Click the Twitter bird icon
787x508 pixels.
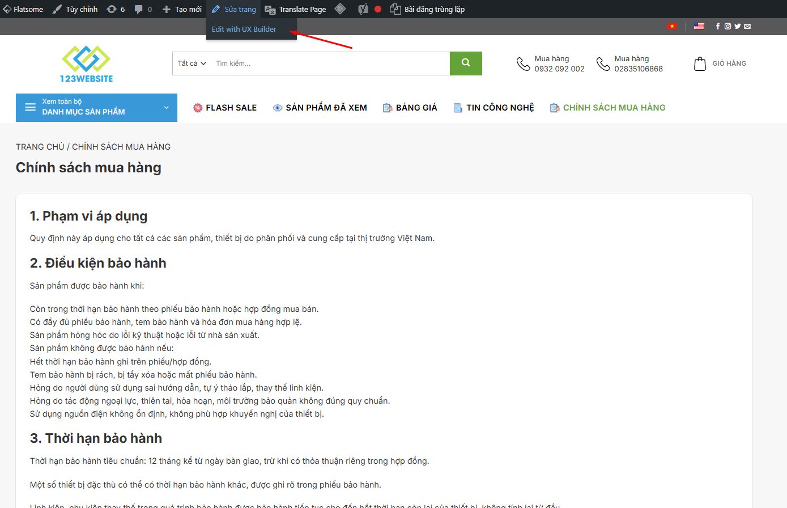[x=737, y=26]
